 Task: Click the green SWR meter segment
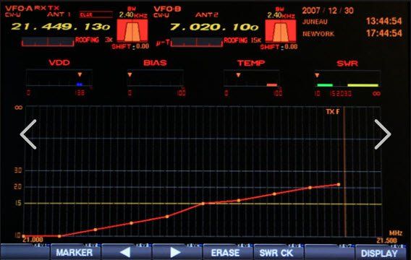click(x=325, y=85)
